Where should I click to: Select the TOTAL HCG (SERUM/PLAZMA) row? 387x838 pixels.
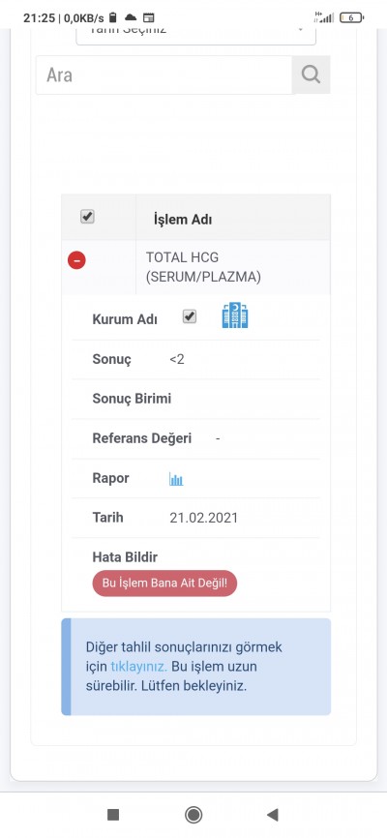195,267
